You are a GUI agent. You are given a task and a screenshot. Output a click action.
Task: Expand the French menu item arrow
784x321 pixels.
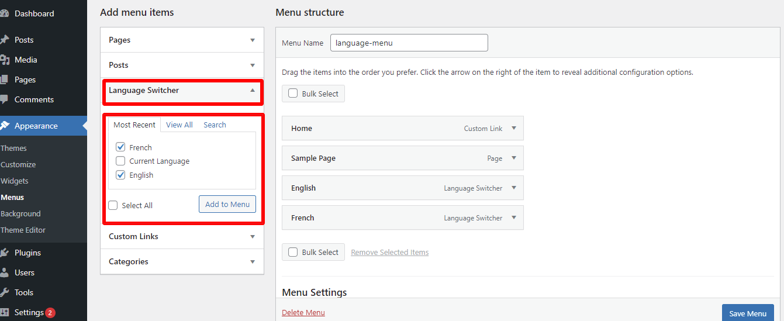[x=514, y=218]
